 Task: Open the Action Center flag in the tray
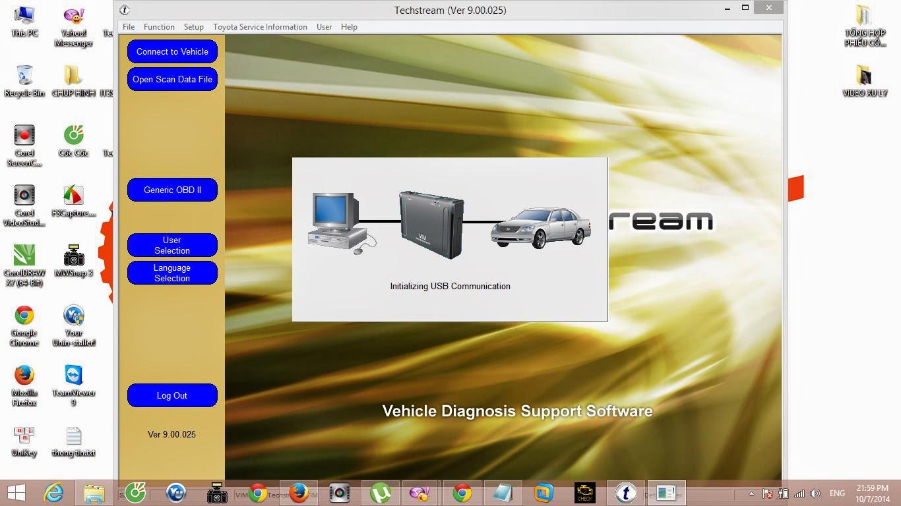(x=768, y=493)
